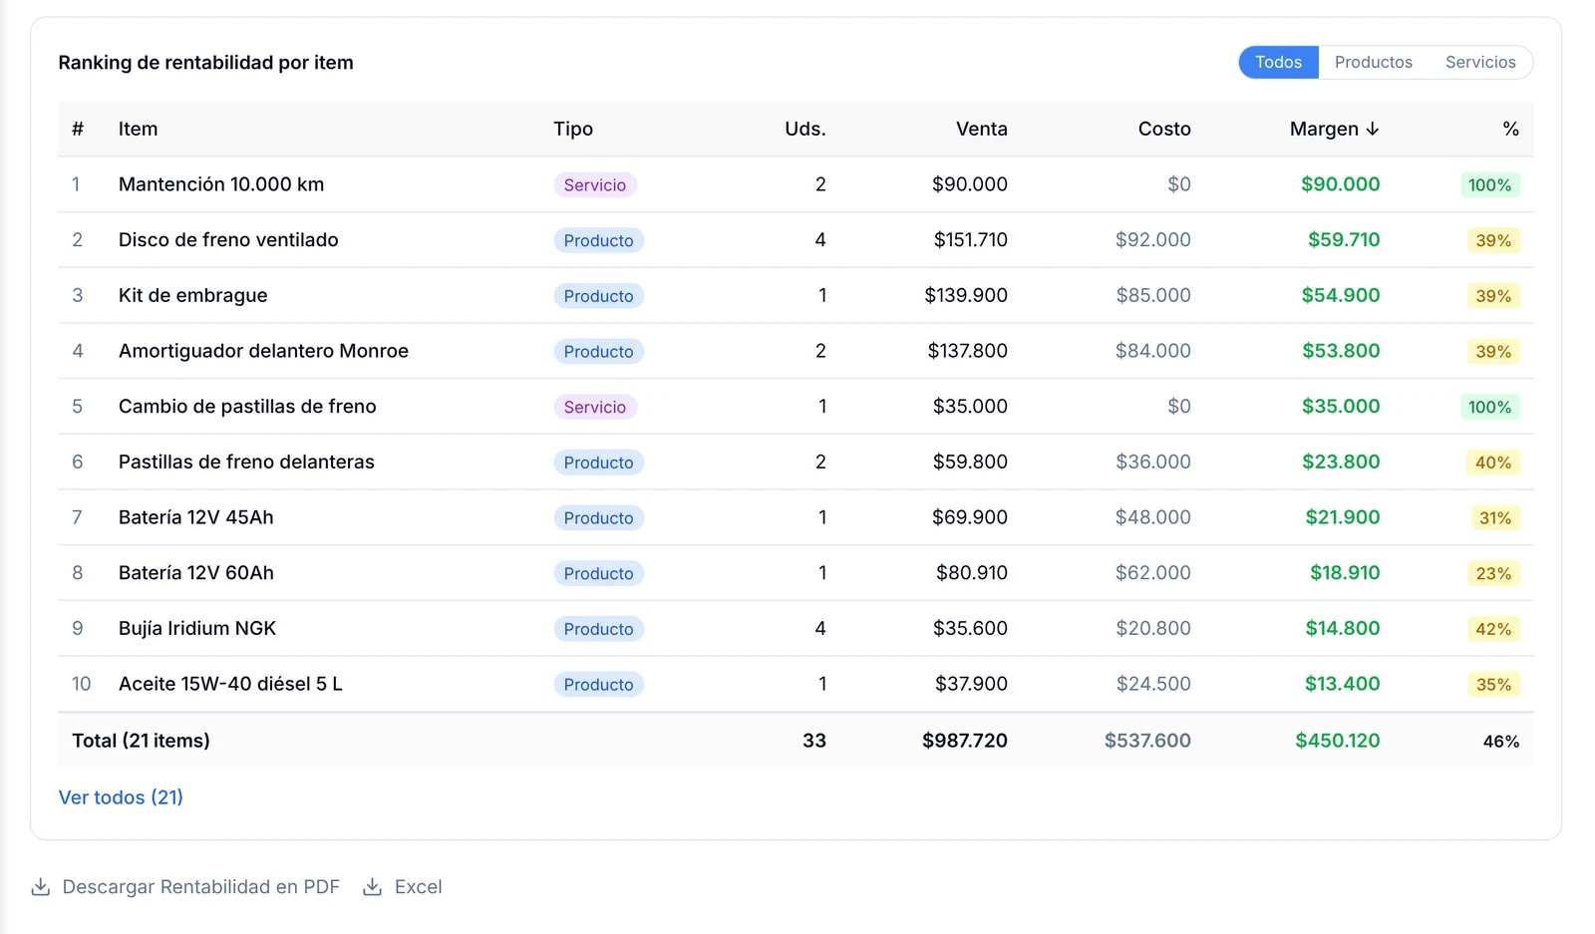The width and height of the screenshot is (1595, 934).
Task: Click the Batería 12V 45Ah item
Action: coord(196,517)
